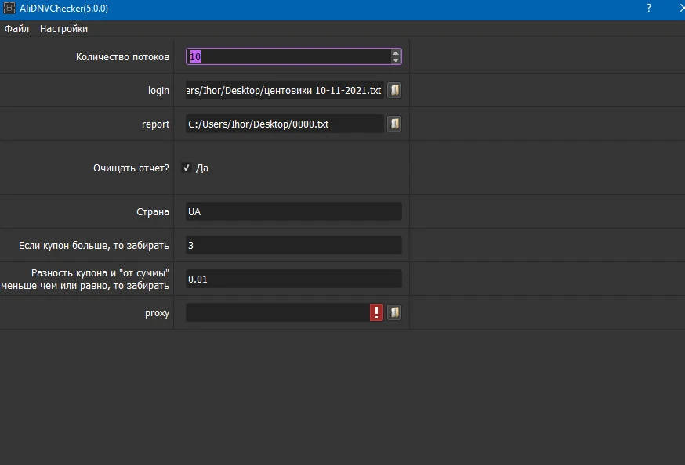Open the Настройки menu
The image size is (685, 465).
coord(63,29)
